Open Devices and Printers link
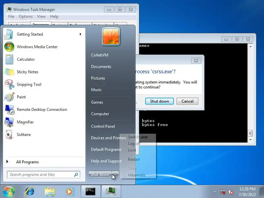This screenshot has width=264, height=198. (x=109, y=138)
